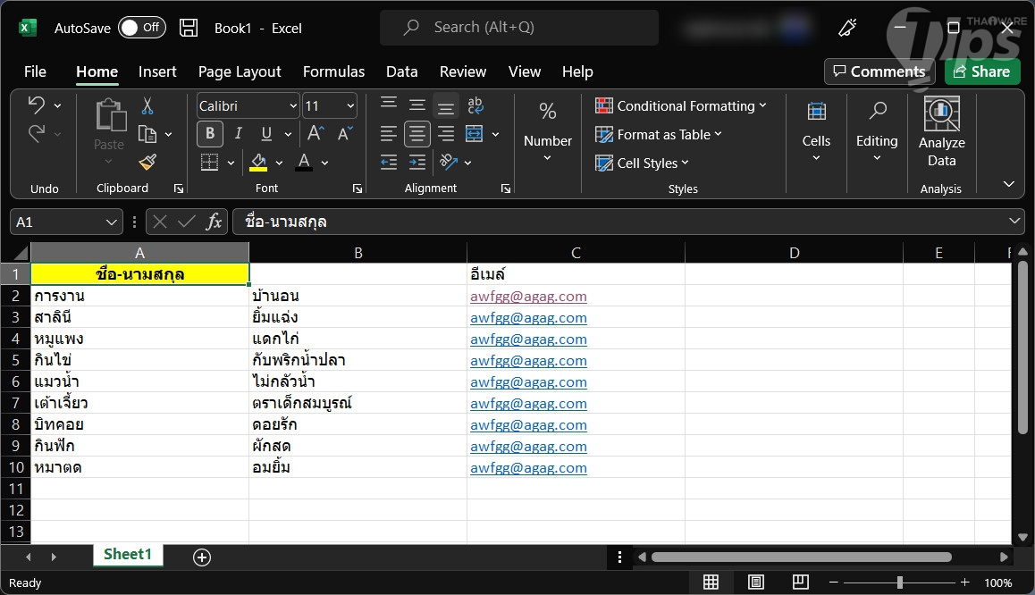Image resolution: width=1035 pixels, height=595 pixels.
Task: Open the email link in cell C2
Action: click(528, 297)
